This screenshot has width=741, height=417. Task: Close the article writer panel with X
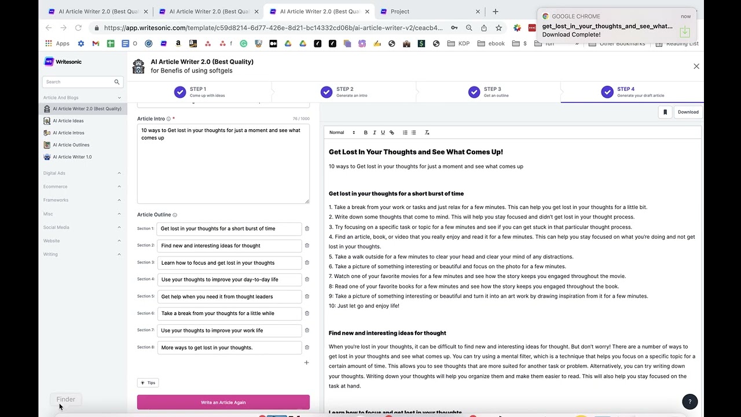coord(696,66)
